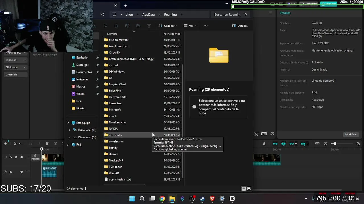The height and width of the screenshot is (204, 364).
Task: Mute the main video track audio
Action: click(x=21, y=157)
